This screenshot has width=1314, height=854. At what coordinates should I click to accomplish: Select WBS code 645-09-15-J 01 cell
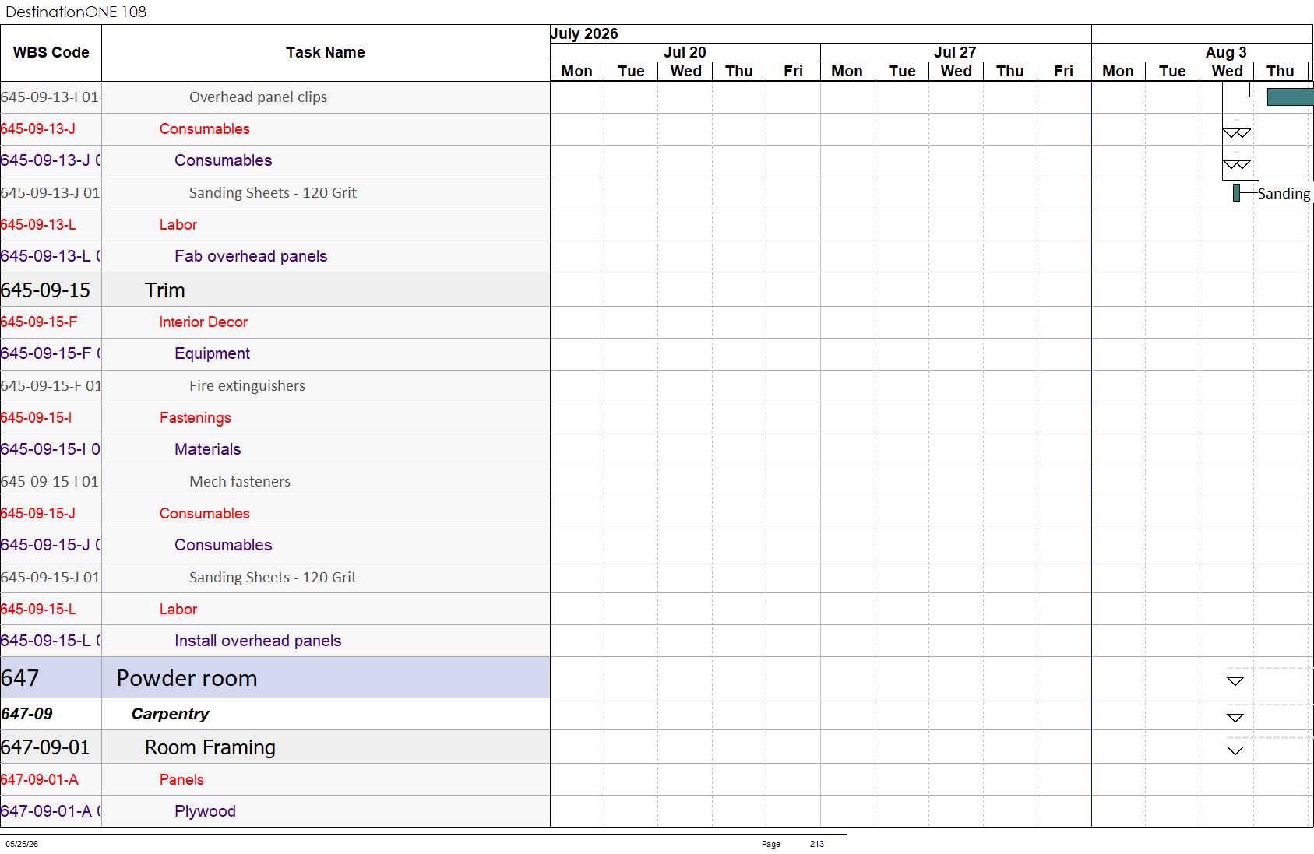tap(51, 577)
